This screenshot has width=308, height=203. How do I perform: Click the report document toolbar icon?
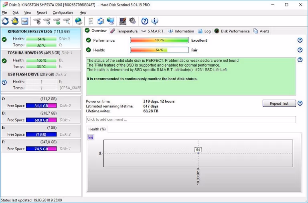click(x=91, y=21)
